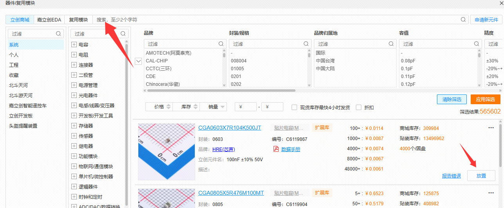
Task: Click search icon in source filter box
Action: coord(58,34)
